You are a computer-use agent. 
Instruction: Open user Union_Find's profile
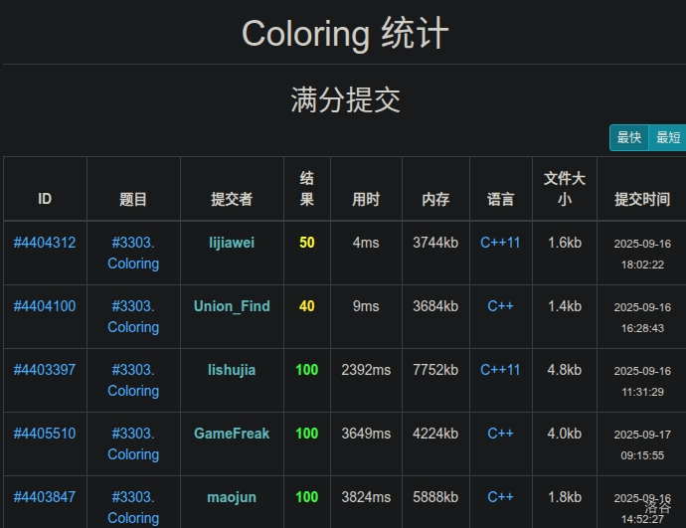232,306
